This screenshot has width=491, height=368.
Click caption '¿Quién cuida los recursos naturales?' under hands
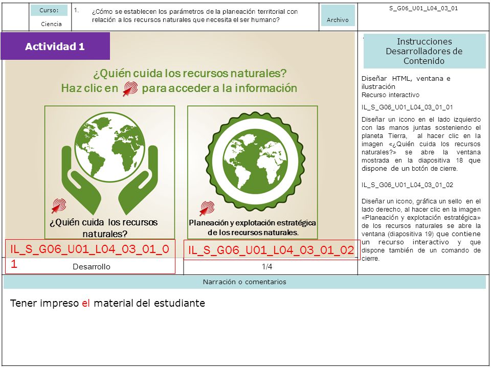(104, 228)
